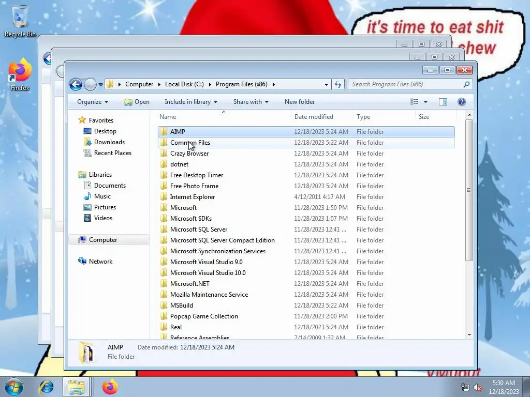
Task: Select the dotnet folder icon
Action: (164, 164)
